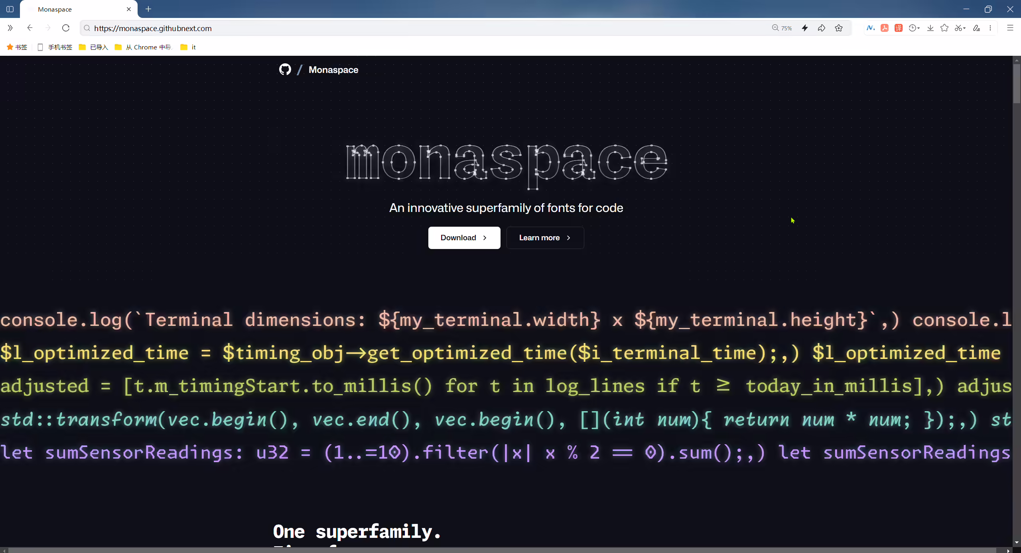Viewport: 1021px width, 553px height.
Task: Click the Download button
Action: 464,238
